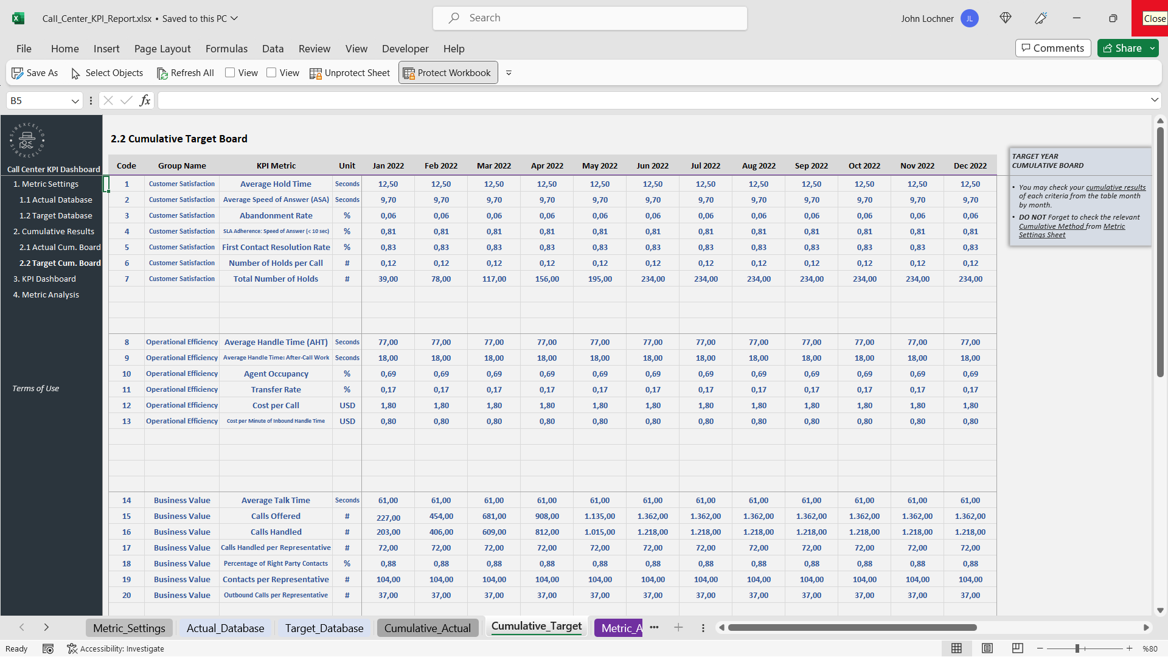Click the zoom slider handle

pos(1077,648)
